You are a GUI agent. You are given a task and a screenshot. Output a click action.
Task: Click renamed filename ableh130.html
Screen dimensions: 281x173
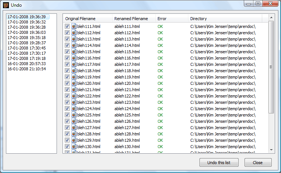point(127,147)
